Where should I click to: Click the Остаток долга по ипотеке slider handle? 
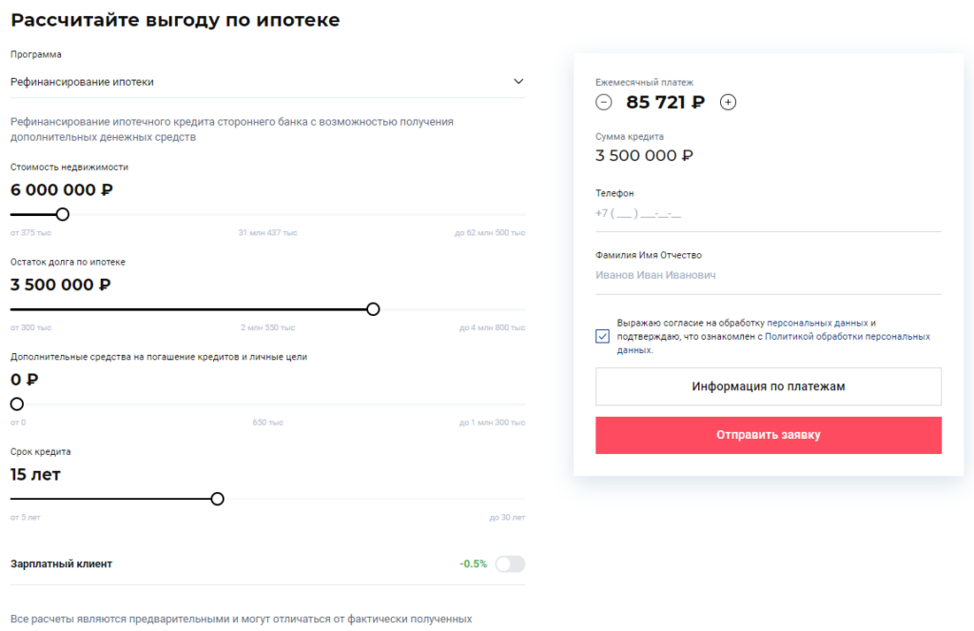pyautogui.click(x=373, y=309)
